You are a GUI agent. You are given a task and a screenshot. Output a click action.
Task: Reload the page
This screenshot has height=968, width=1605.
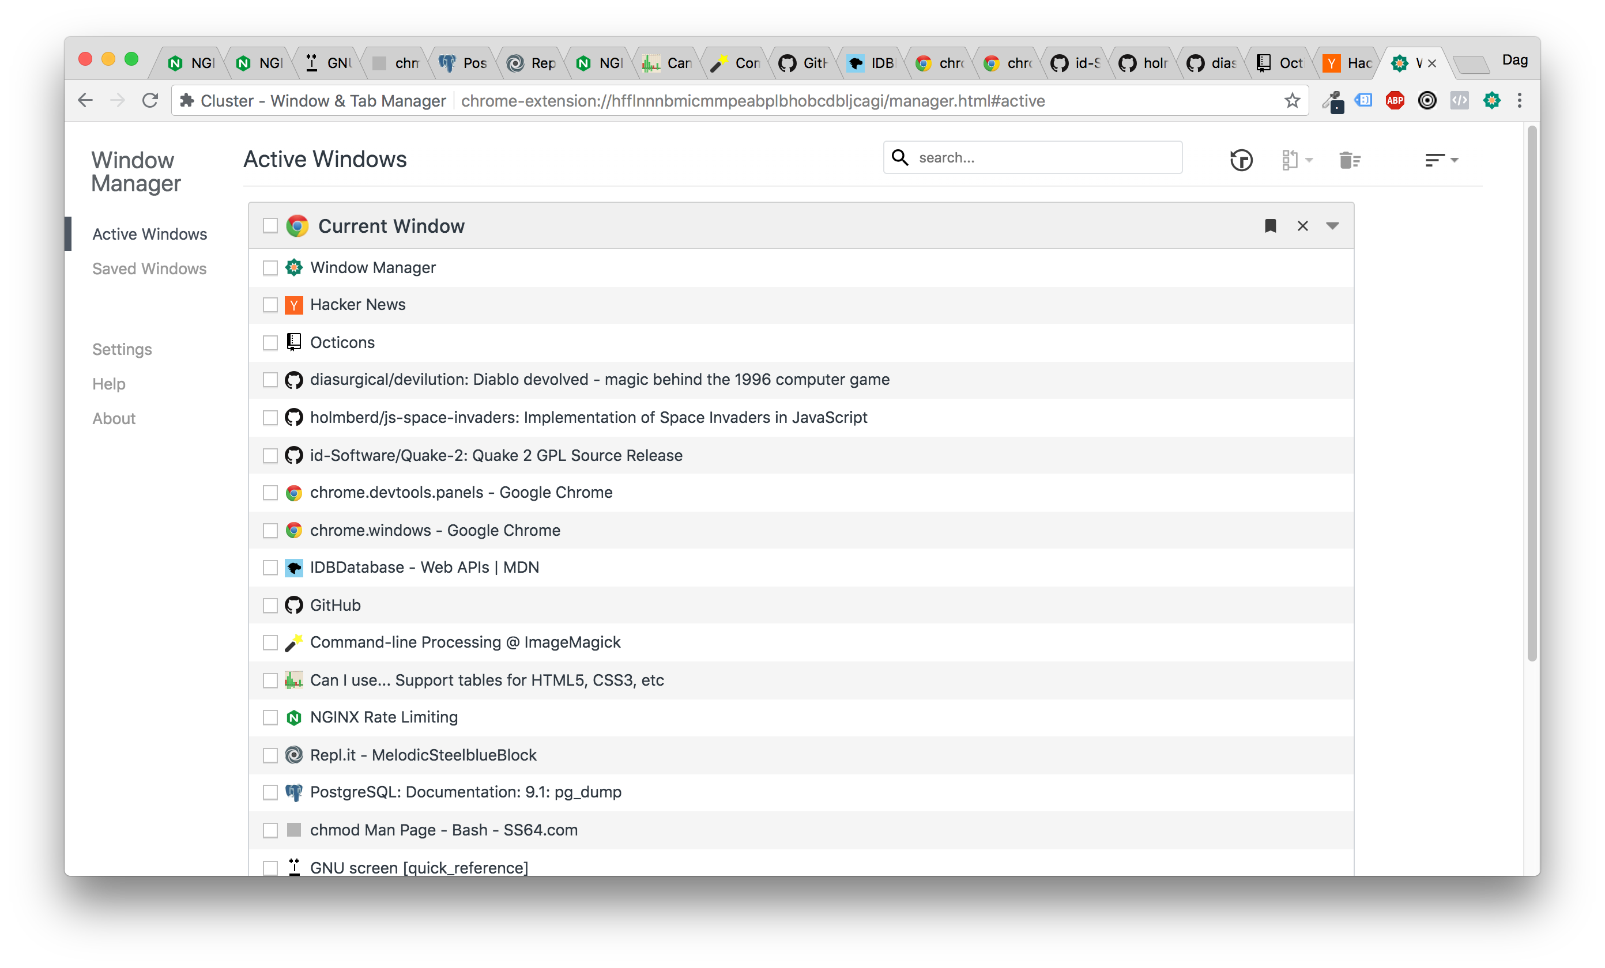click(150, 100)
